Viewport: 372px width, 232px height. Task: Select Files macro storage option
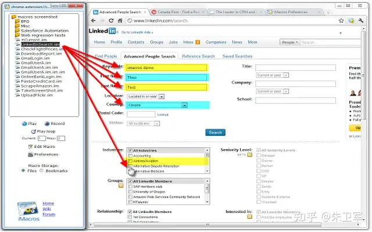click(x=23, y=171)
